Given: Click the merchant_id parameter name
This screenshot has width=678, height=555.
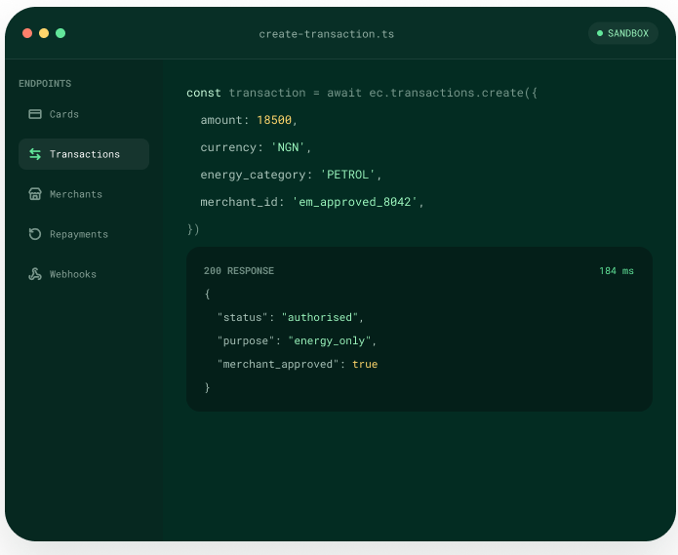Looking at the screenshot, I should point(239,202).
